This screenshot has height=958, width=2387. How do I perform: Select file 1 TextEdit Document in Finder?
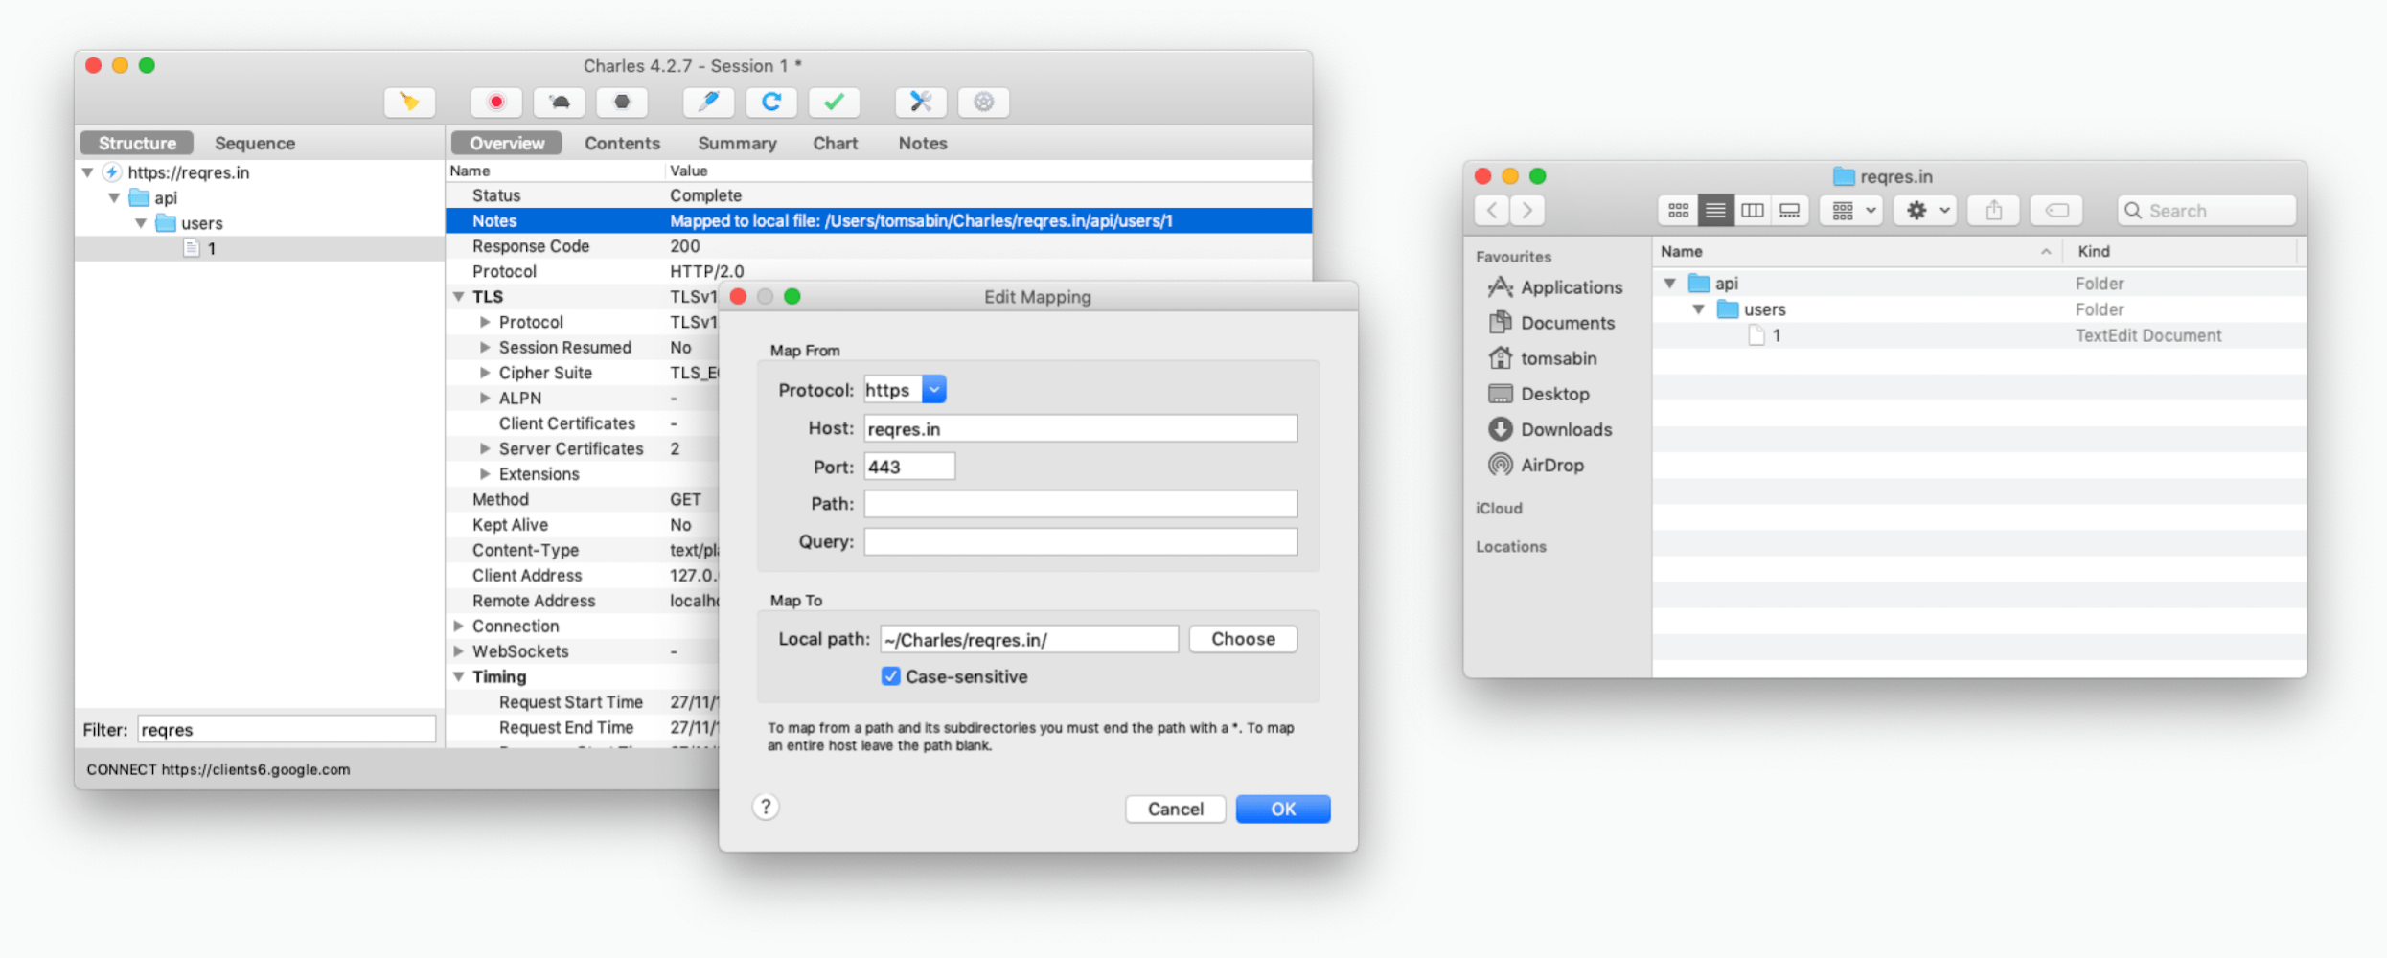1979,335
